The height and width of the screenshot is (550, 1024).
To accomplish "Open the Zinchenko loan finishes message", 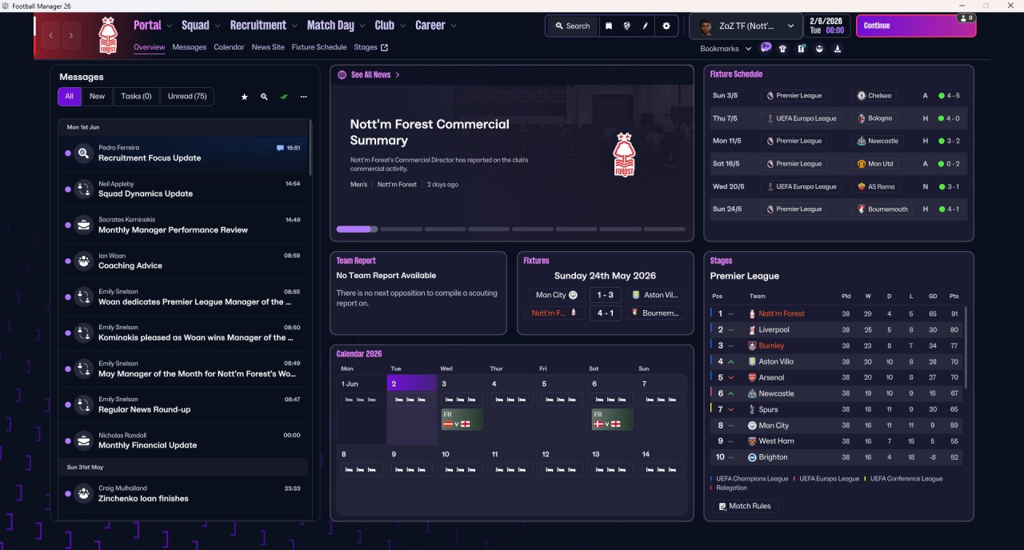I will coord(183,493).
